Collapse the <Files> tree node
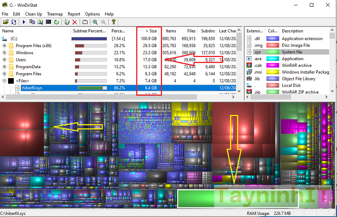The height and width of the screenshot is (217, 337). point(5,81)
